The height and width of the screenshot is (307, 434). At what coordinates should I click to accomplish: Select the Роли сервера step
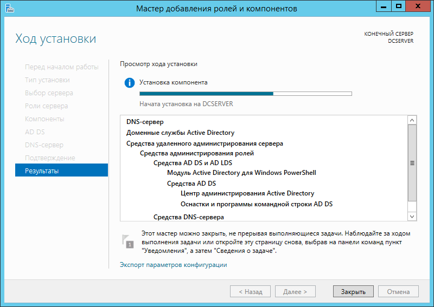(47, 106)
